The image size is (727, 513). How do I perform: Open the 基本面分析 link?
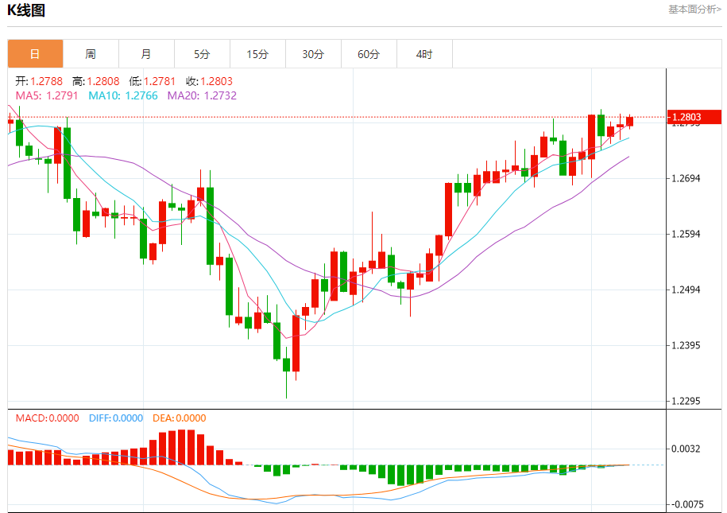(694, 10)
